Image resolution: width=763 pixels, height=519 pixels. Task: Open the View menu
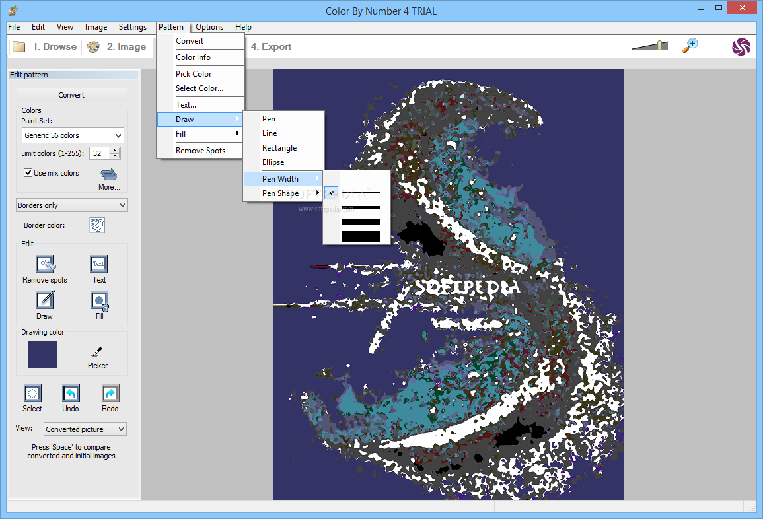[x=65, y=27]
